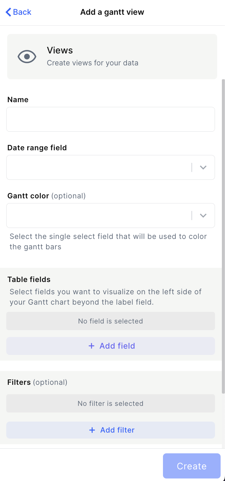Click the back chevron arrow icon
This screenshot has width=225, height=481.
point(8,12)
